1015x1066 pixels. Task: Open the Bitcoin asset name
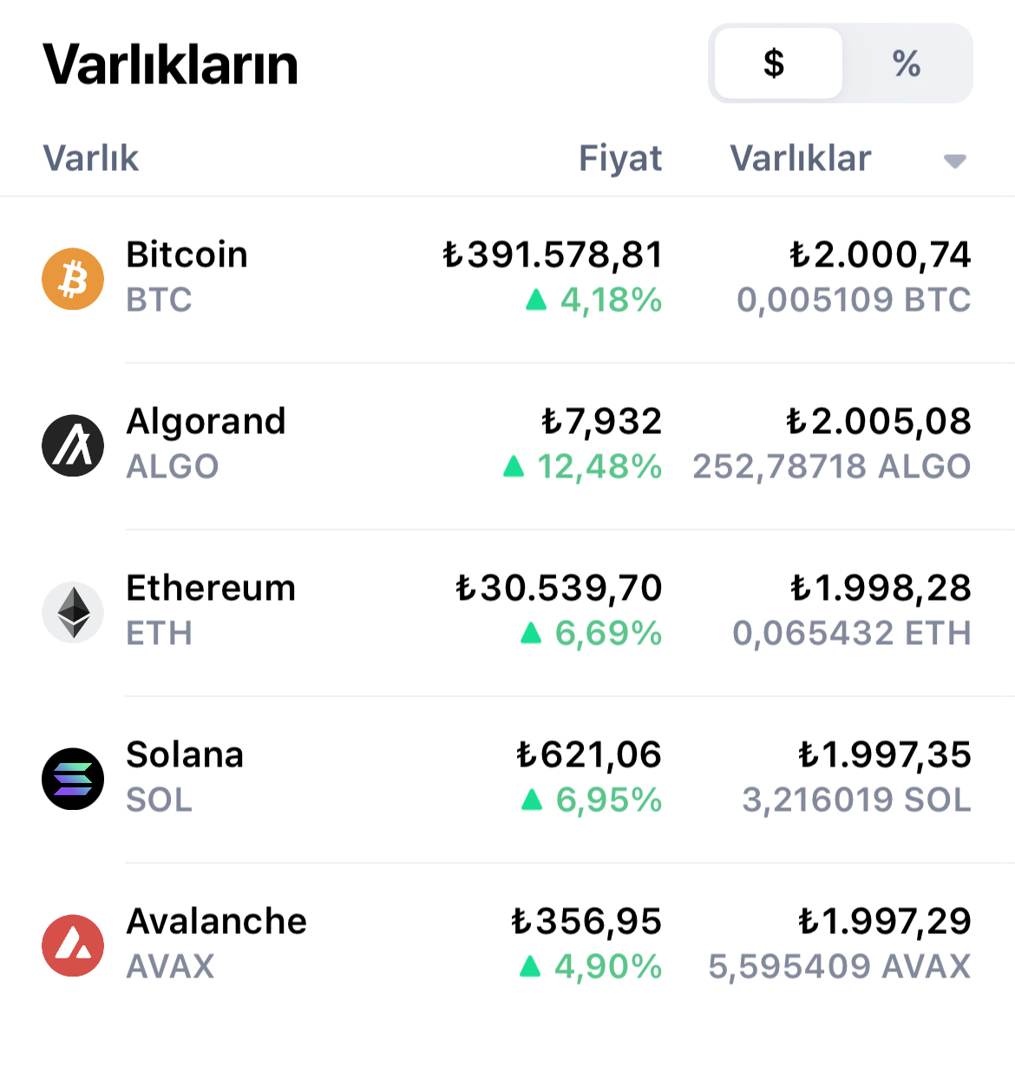[x=187, y=255]
